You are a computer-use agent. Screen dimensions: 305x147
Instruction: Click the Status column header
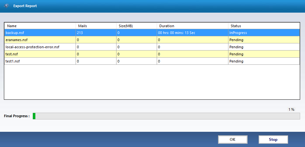point(264,26)
